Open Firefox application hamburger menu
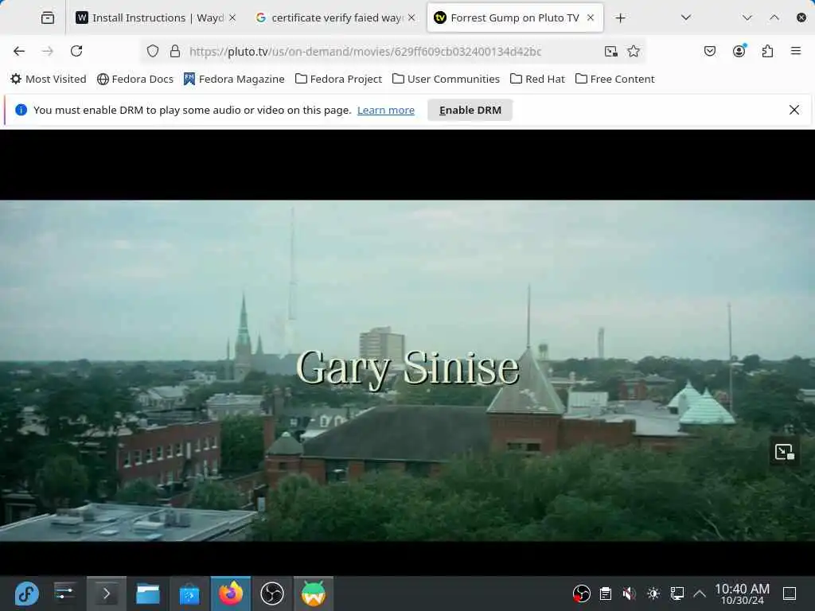The image size is (815, 611). tap(796, 51)
